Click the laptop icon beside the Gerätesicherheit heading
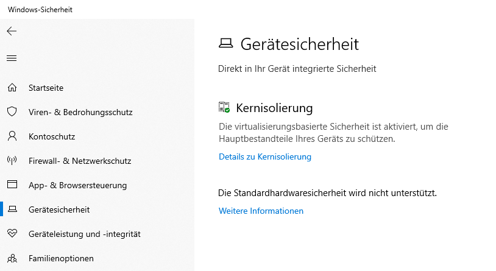This screenshot has height=271, width=496. click(x=226, y=44)
